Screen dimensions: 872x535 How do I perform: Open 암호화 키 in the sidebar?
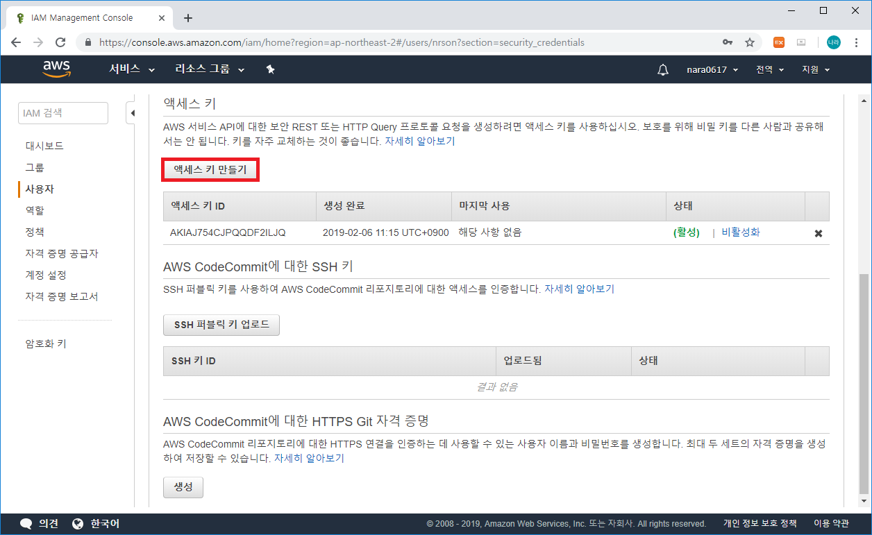(46, 343)
